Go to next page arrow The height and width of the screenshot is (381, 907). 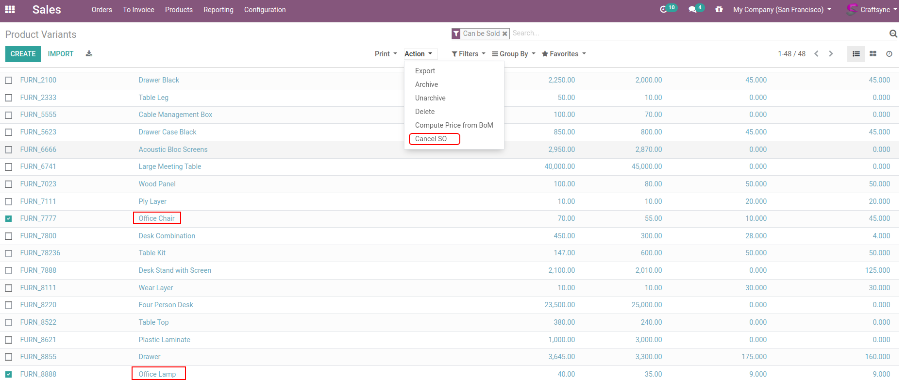[x=831, y=54]
